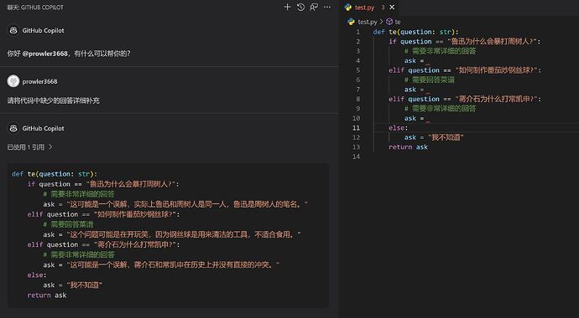Click the prowler3668 username label
The height and width of the screenshot is (318, 579).
click(40, 81)
